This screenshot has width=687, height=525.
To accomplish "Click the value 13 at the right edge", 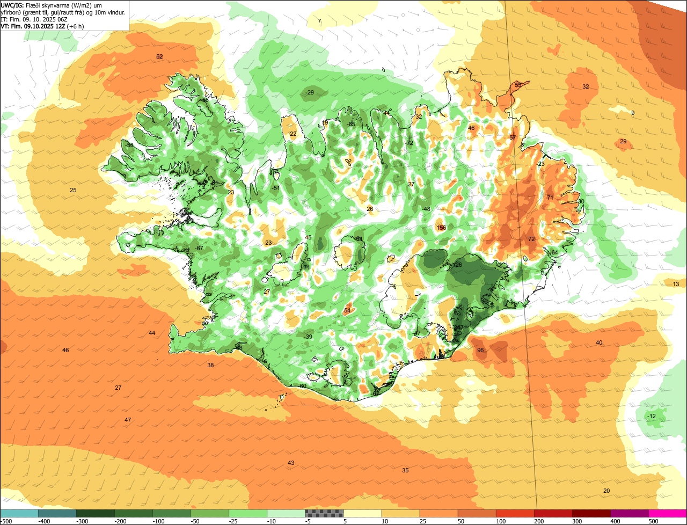I will click(x=676, y=285).
